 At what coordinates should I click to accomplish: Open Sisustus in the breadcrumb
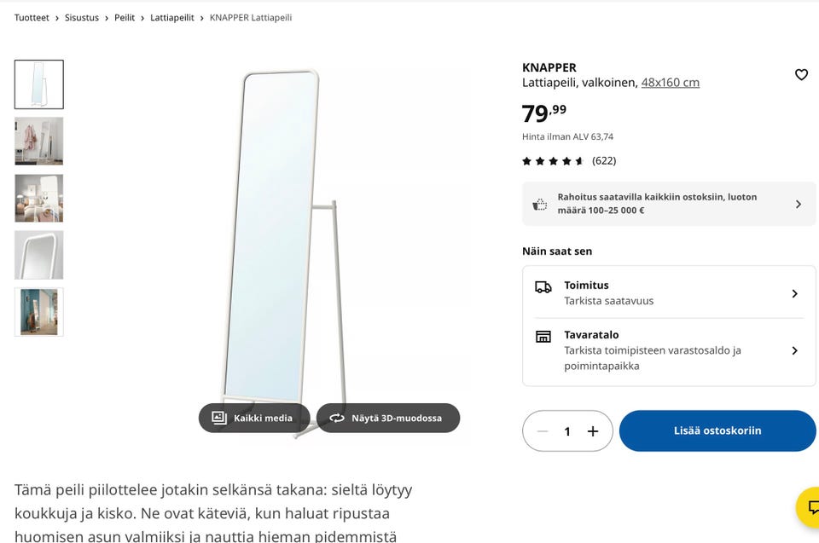[82, 18]
